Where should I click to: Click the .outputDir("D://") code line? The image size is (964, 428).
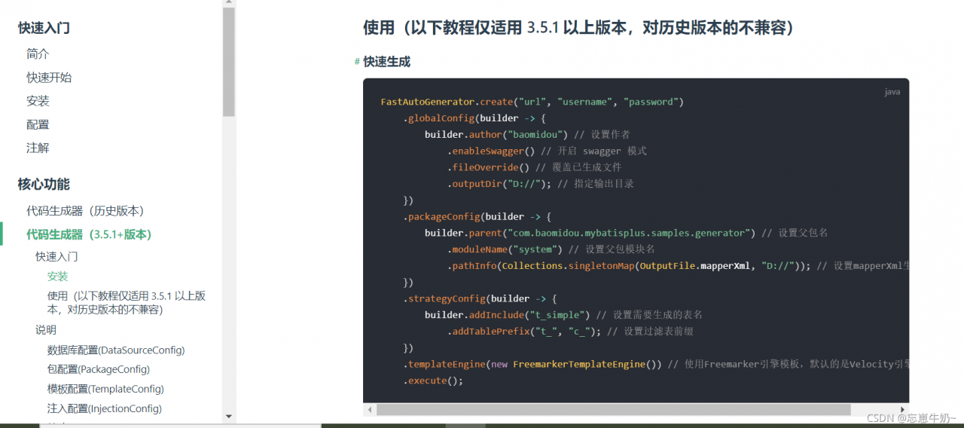540,184
